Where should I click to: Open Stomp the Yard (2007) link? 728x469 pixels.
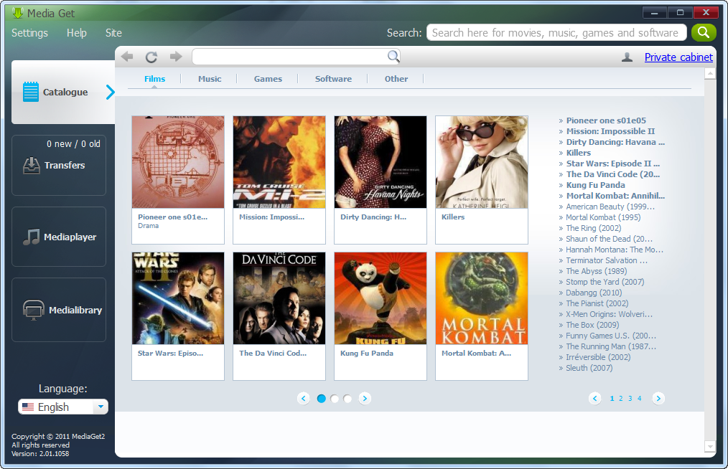click(x=605, y=282)
